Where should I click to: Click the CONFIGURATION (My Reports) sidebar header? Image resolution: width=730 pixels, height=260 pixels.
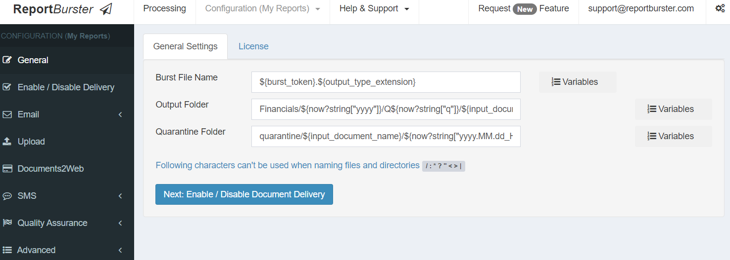tap(55, 36)
